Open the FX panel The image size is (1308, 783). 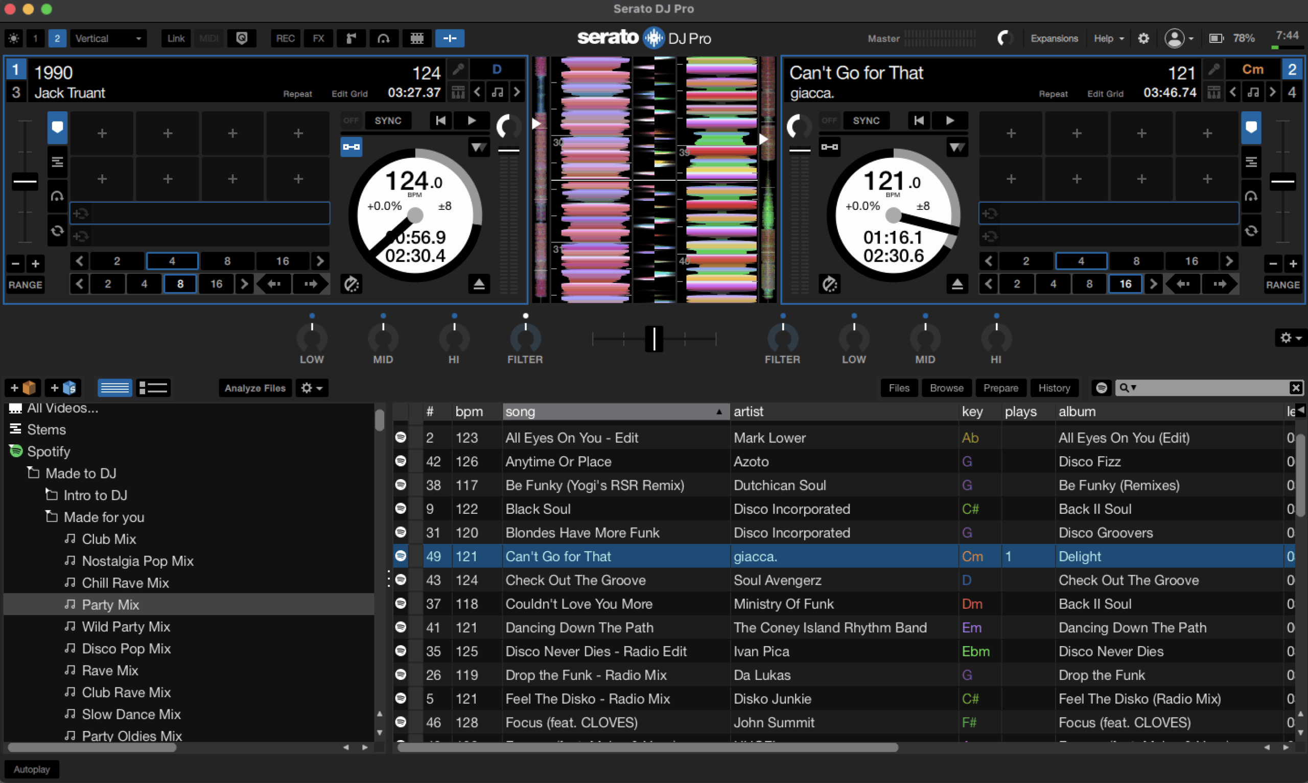pyautogui.click(x=318, y=38)
